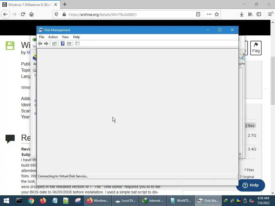275x206 pixels.
Task: Click the green floppy disk software icon
Action: pos(10,46)
